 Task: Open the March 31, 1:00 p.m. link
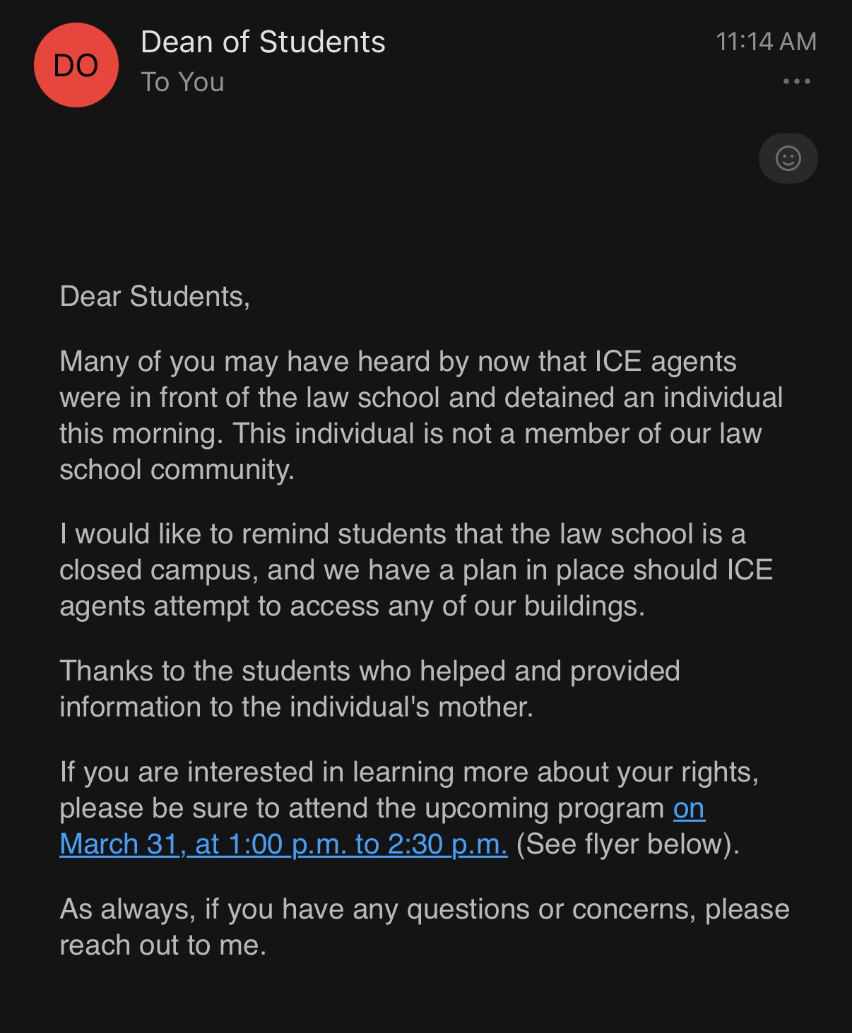pos(283,844)
